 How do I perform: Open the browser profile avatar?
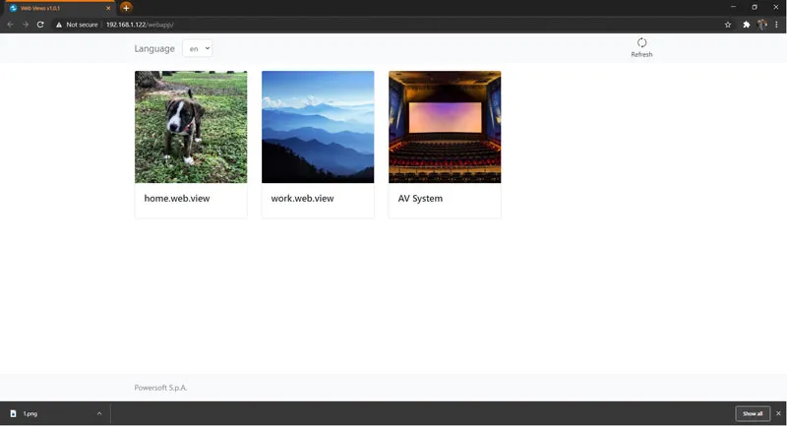761,25
